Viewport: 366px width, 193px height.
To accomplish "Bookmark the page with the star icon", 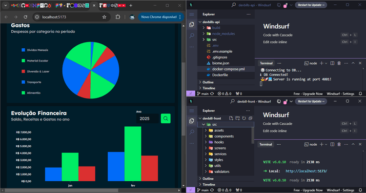I will [x=104, y=17].
